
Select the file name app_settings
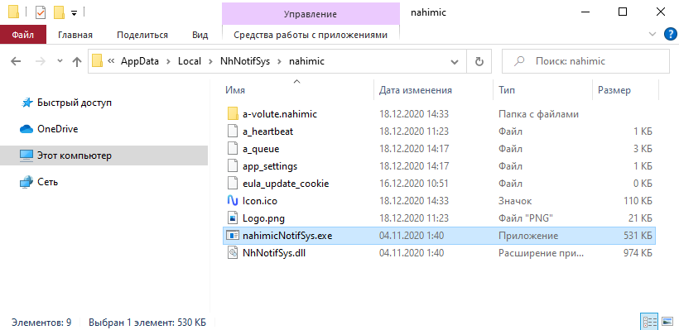(x=270, y=166)
